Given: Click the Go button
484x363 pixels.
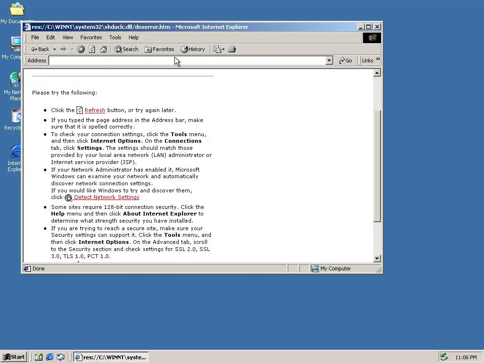Looking at the screenshot, I should [x=346, y=60].
